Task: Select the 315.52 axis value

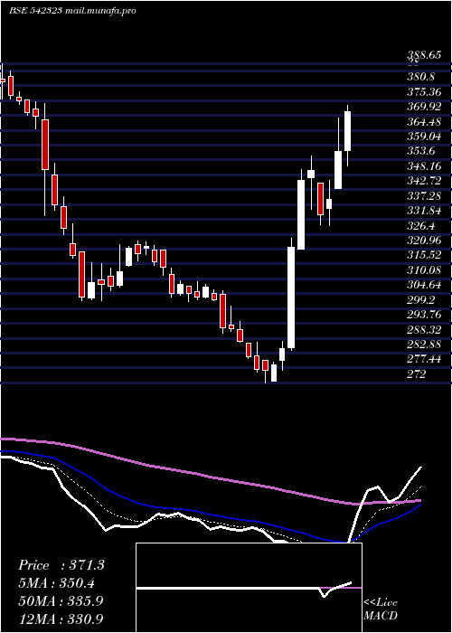Action: tap(424, 255)
